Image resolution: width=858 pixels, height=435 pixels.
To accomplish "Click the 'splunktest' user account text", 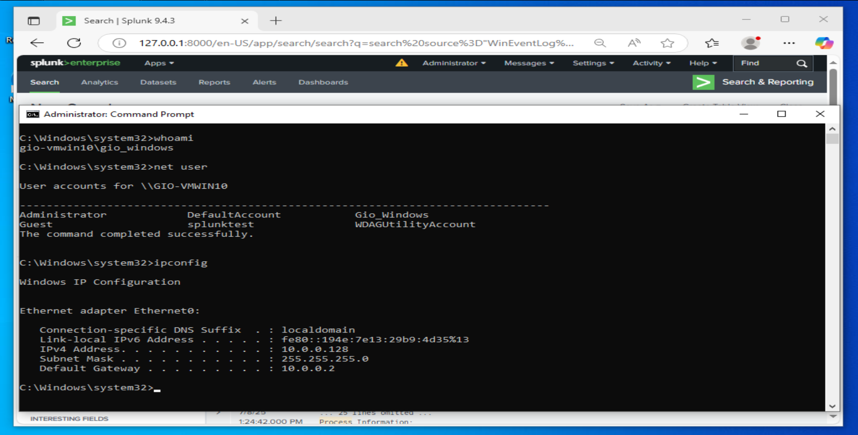I will (x=221, y=224).
